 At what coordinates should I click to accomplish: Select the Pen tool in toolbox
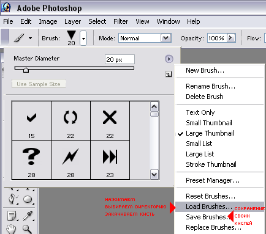pyautogui.click(x=12, y=199)
